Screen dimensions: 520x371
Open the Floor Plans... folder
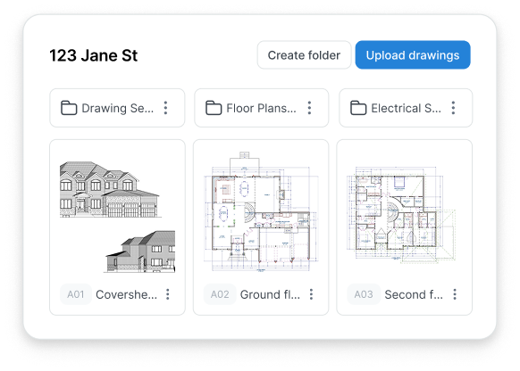click(261, 108)
